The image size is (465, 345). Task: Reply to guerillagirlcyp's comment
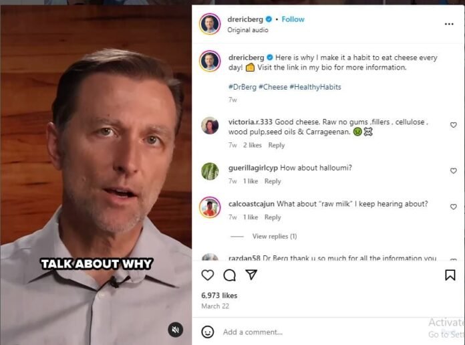coord(273,181)
